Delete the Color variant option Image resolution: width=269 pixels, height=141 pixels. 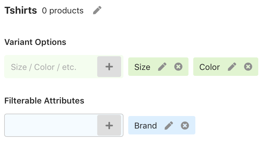point(248,67)
